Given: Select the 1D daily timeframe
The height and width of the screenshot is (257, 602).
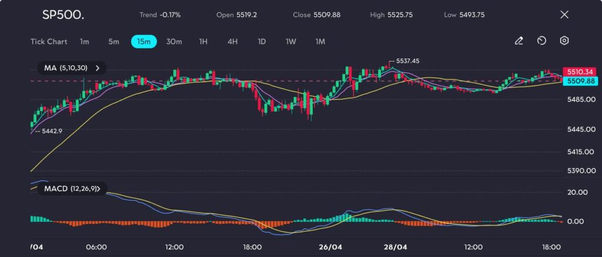Looking at the screenshot, I should click(x=262, y=42).
